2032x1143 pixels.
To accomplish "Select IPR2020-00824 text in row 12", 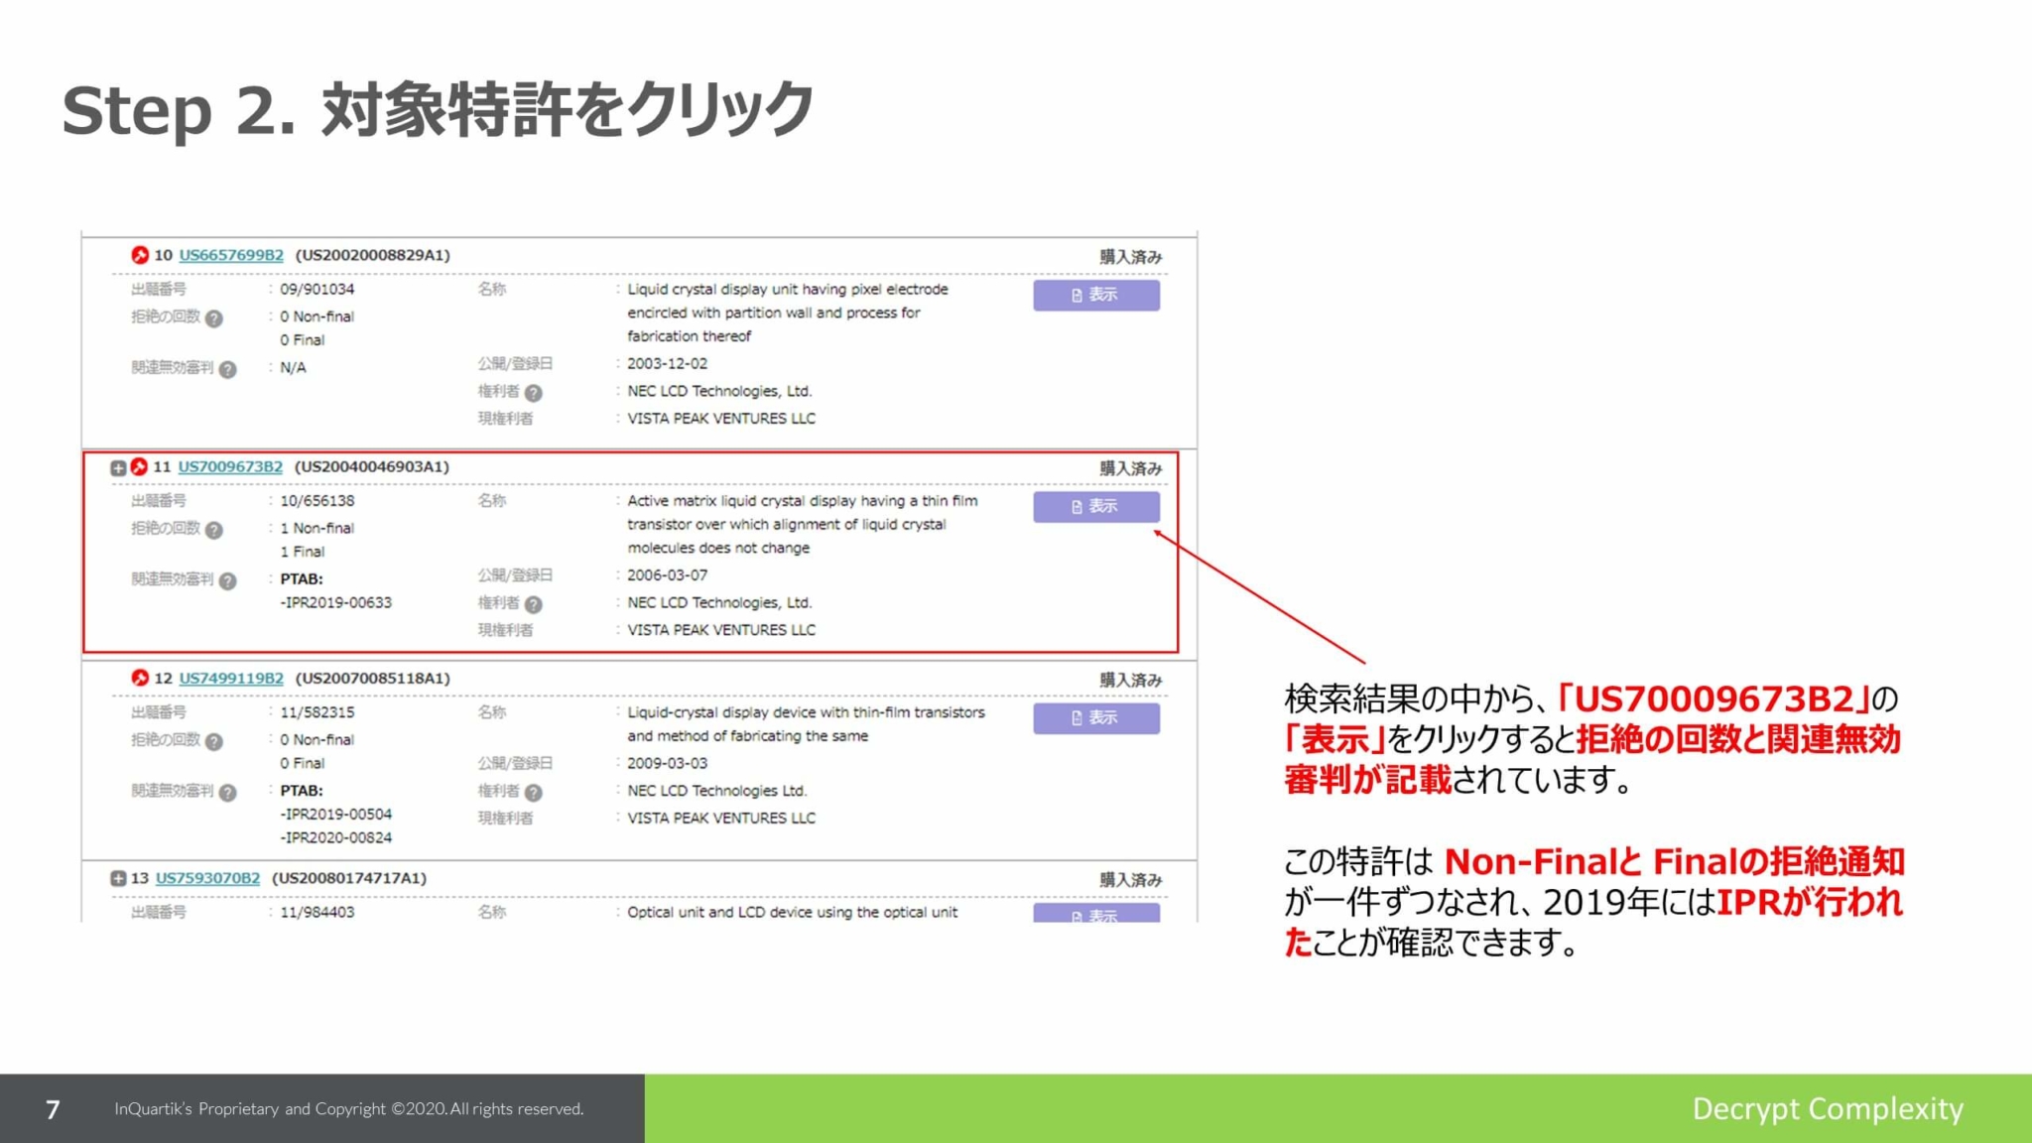I will click(338, 837).
